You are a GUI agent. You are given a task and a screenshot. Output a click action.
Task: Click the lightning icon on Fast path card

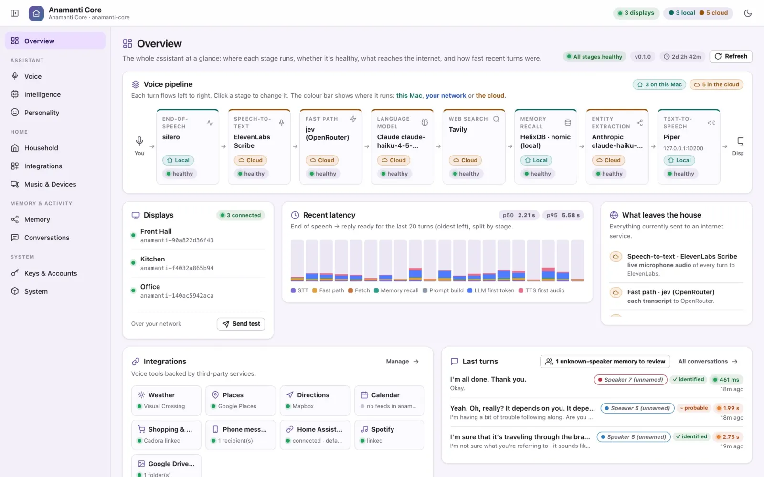[x=353, y=119]
